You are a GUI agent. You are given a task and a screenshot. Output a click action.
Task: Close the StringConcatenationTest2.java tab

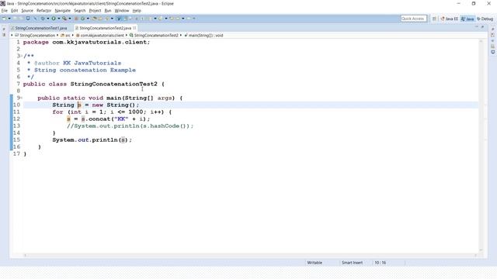[134, 28]
